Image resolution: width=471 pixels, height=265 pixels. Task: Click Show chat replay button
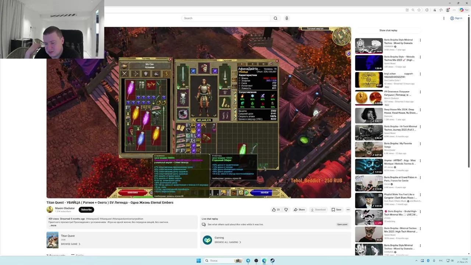tap(388, 31)
